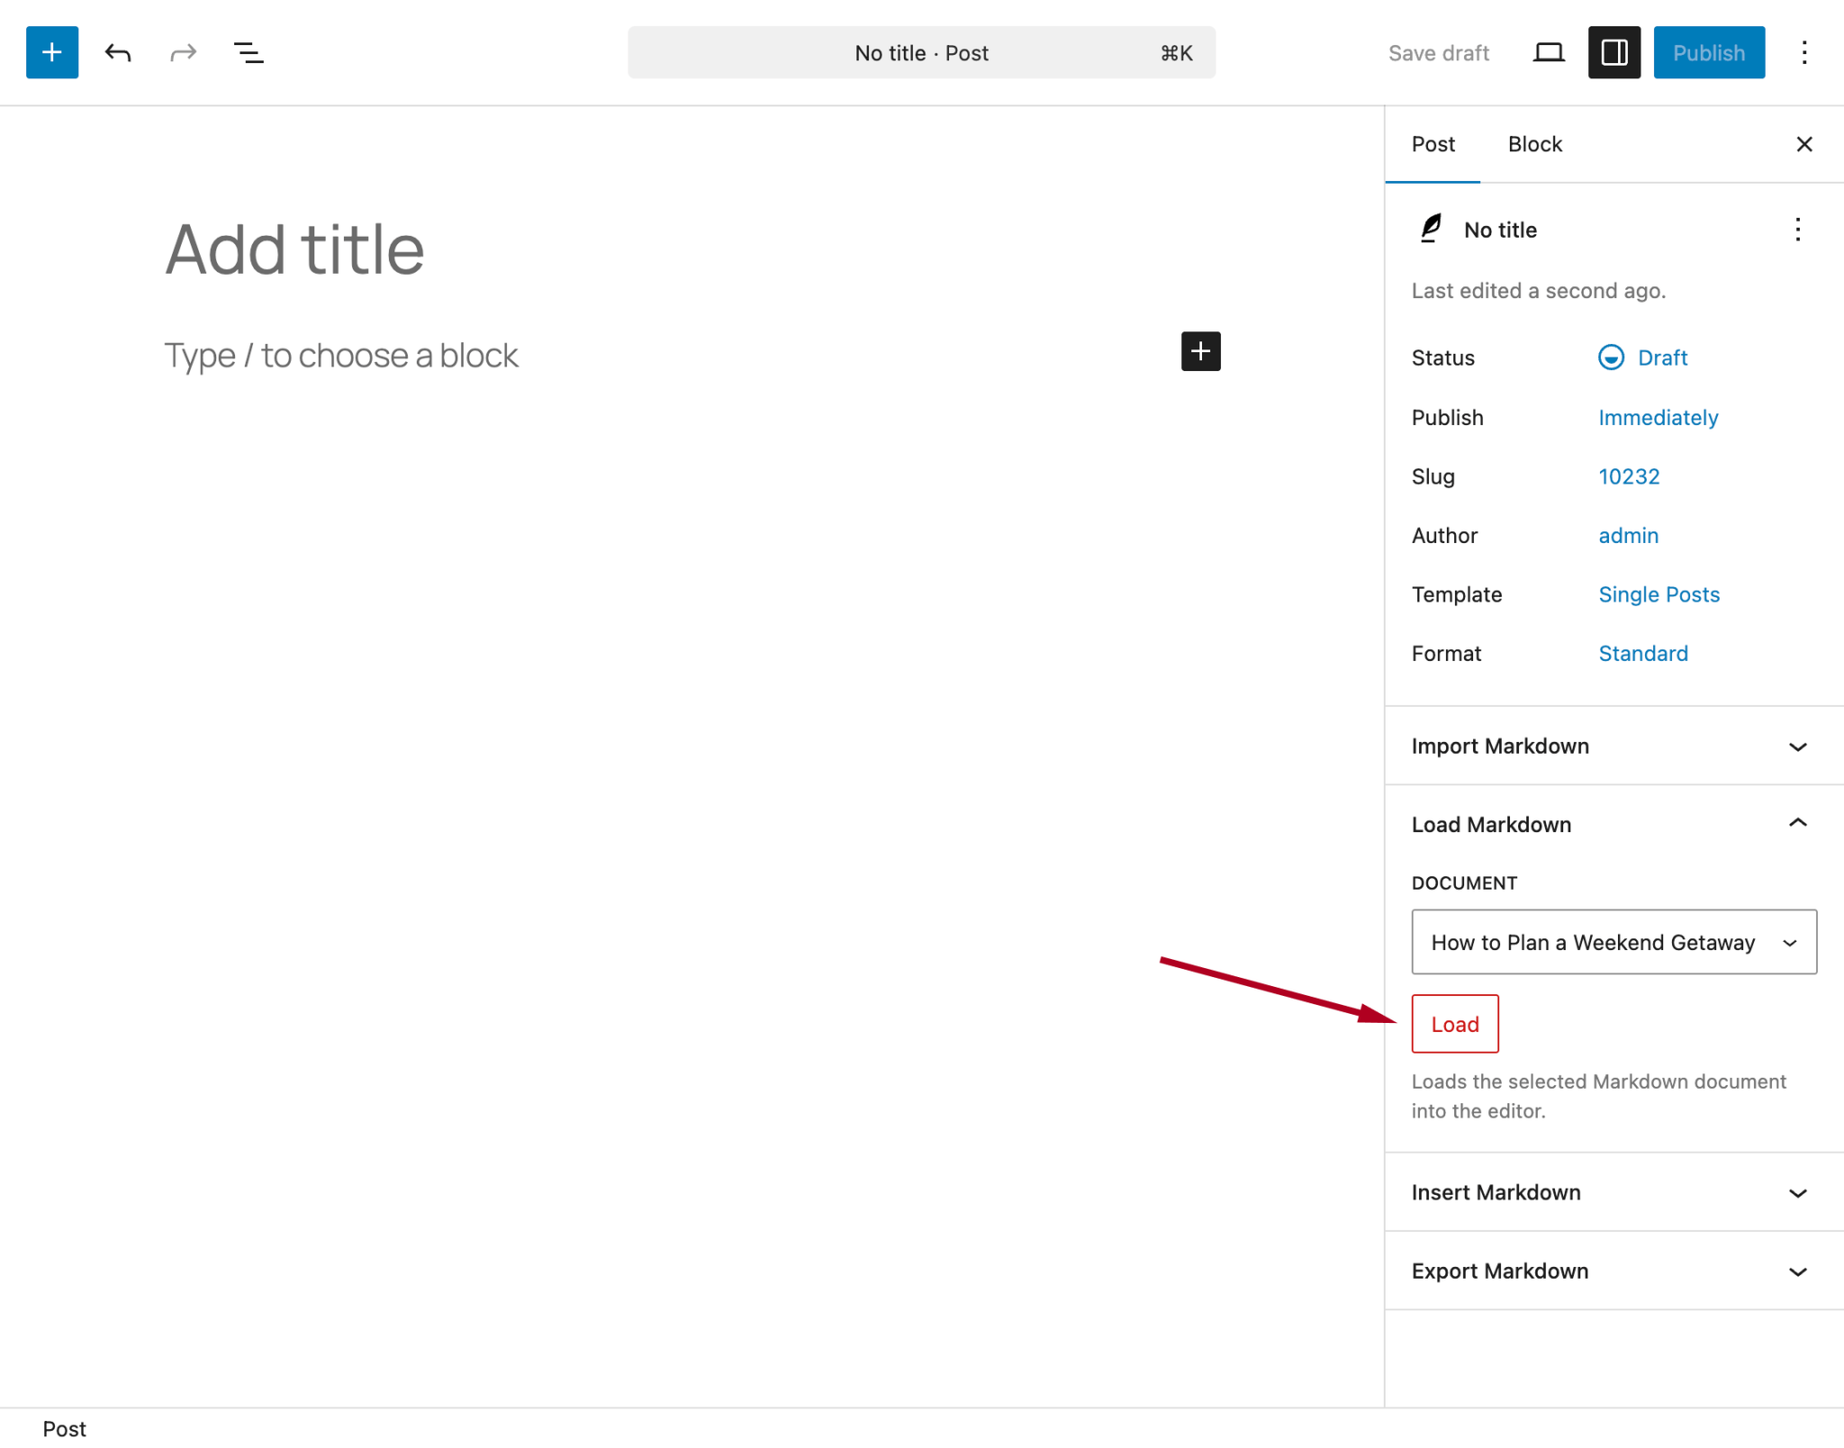Open the Document dropdown
1844x1448 pixels.
[1613, 942]
